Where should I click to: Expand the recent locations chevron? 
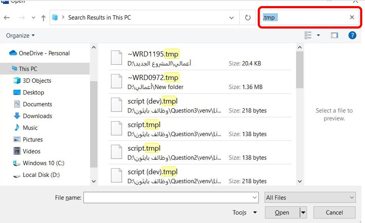point(34,18)
